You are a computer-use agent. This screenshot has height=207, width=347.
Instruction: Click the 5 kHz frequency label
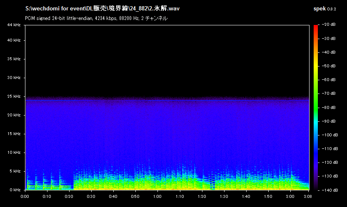coord(15,171)
